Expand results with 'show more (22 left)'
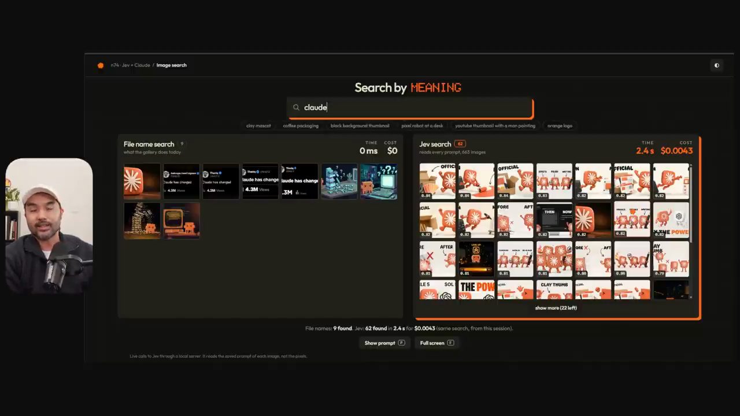The image size is (740, 416). point(556,308)
